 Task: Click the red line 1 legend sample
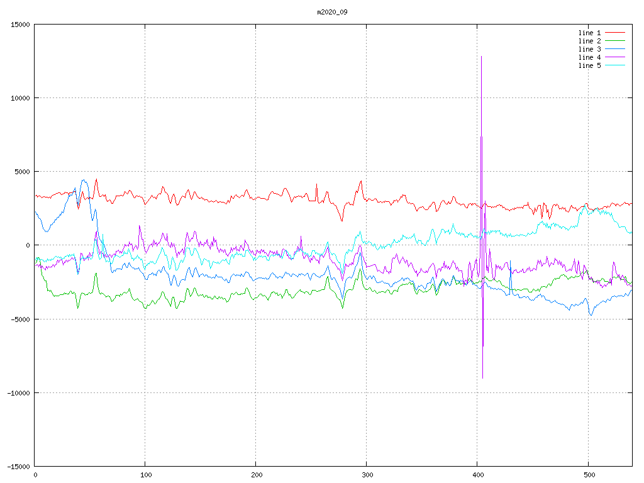615,33
